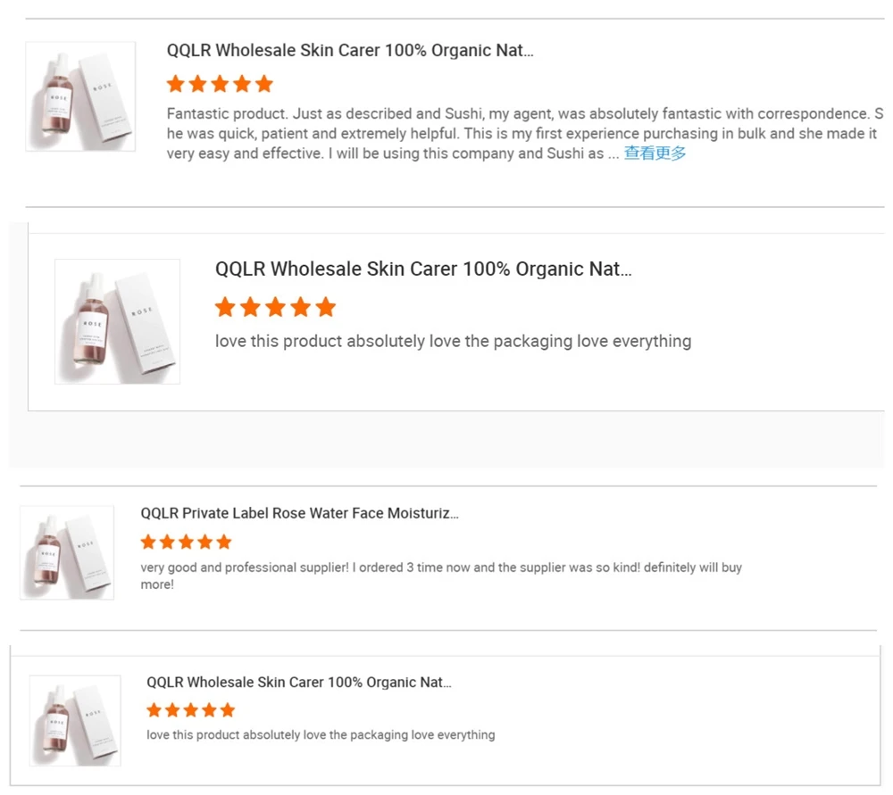Screen dimensions: 893x795
Task: Click first star of the 'Fantastic product' review
Action: tap(176, 84)
